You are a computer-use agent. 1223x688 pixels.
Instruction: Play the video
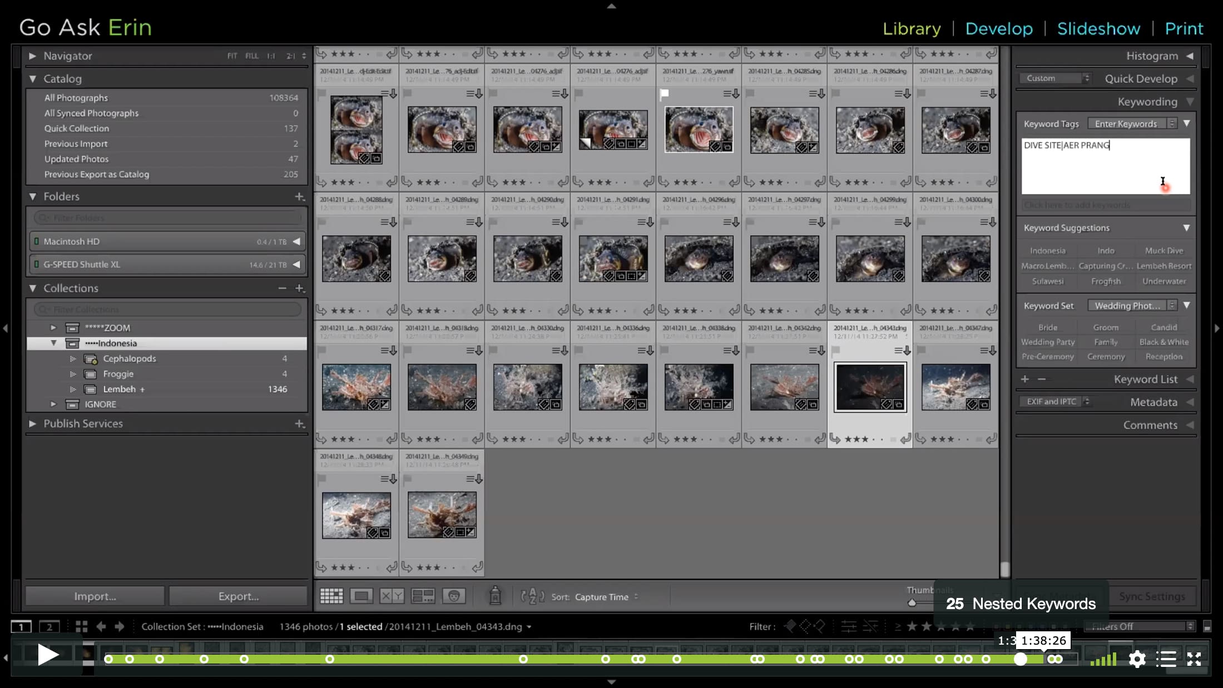[48, 655]
